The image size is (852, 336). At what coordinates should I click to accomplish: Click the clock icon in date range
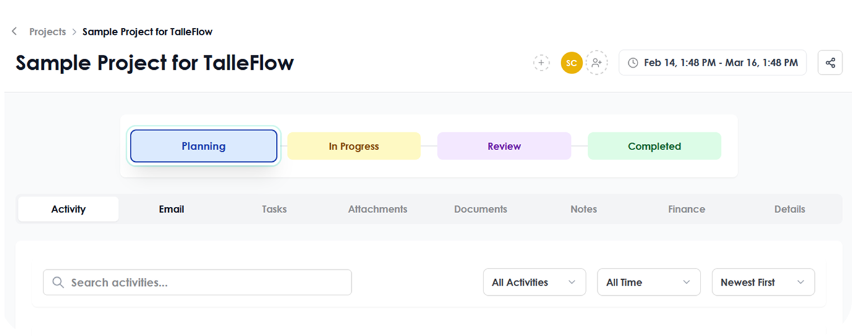point(633,62)
